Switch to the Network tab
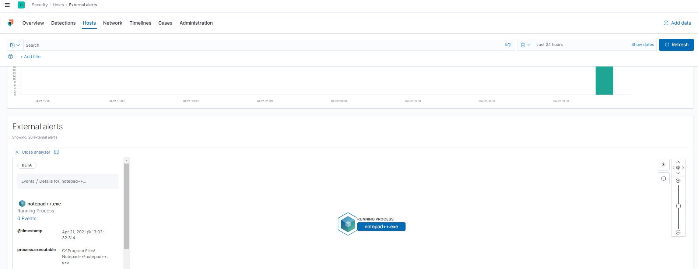This screenshot has height=269, width=698. point(113,23)
